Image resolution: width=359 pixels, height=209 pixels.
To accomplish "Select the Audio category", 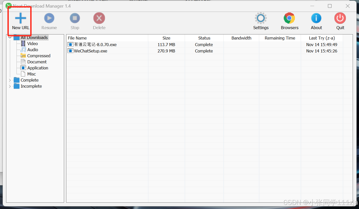I will [x=33, y=50].
